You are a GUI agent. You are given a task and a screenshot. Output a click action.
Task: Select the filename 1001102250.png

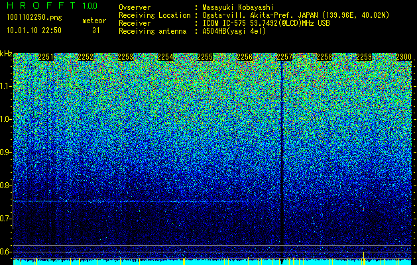[34, 18]
